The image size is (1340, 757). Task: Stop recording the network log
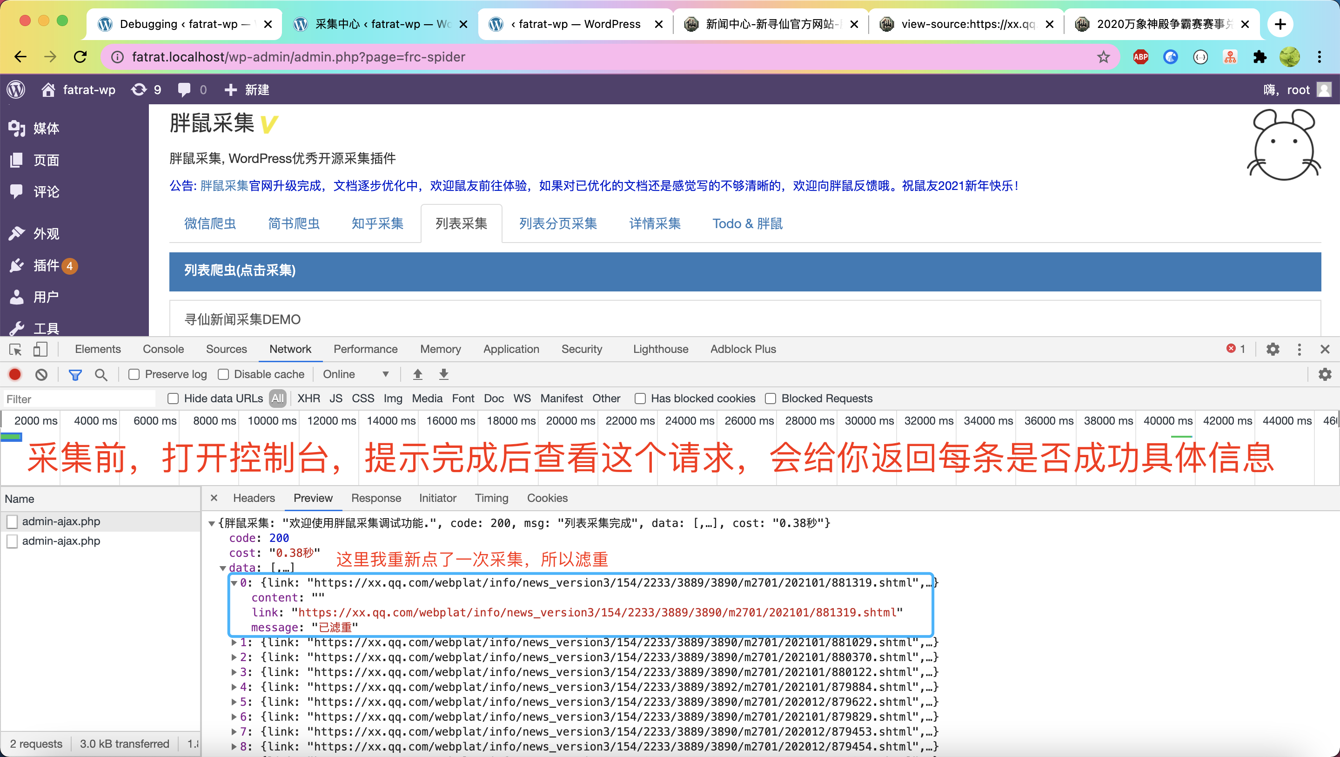[x=15, y=374]
